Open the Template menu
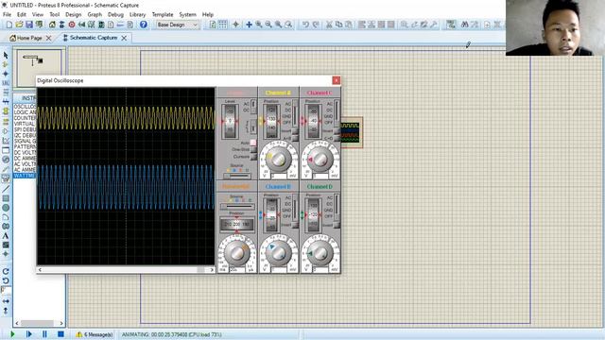The image size is (605, 340). (x=163, y=15)
